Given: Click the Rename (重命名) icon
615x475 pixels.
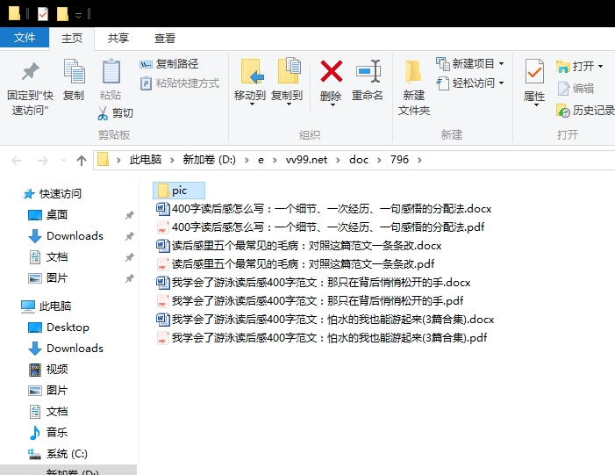Looking at the screenshot, I should 368,71.
